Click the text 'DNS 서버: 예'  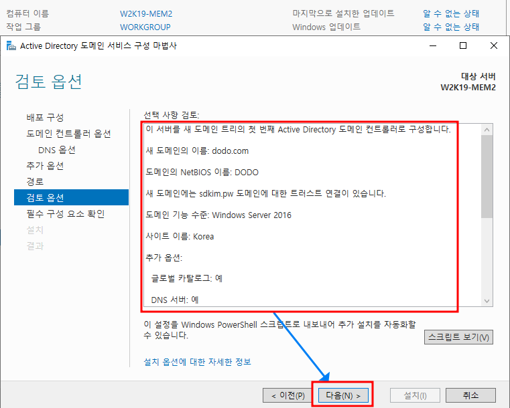click(175, 300)
